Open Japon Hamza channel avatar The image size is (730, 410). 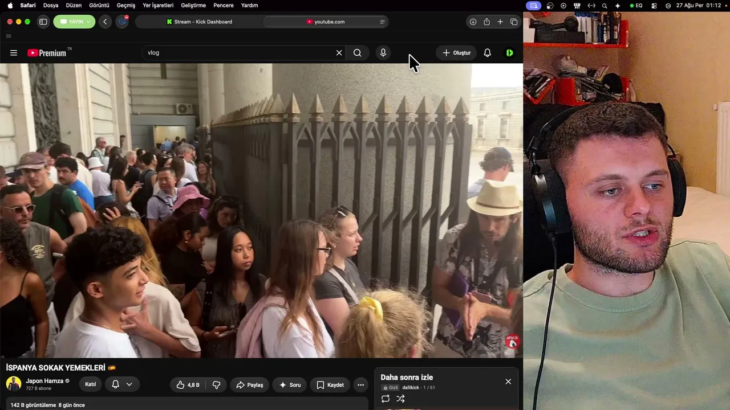click(x=14, y=384)
